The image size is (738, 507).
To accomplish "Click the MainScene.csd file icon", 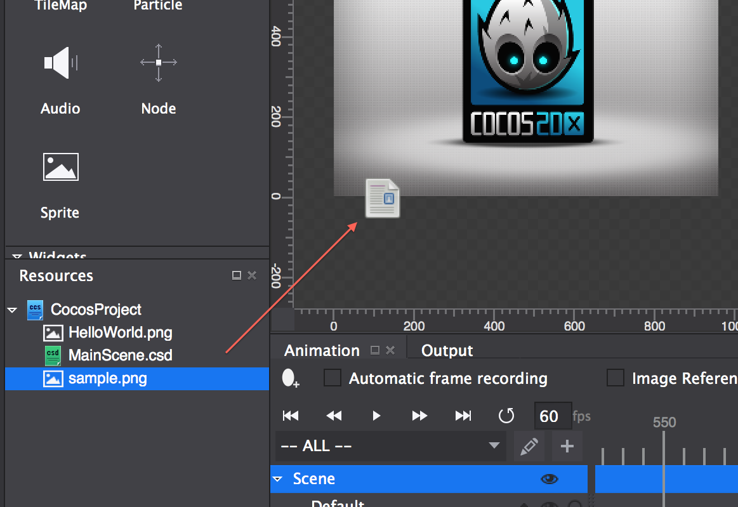I will [53, 355].
